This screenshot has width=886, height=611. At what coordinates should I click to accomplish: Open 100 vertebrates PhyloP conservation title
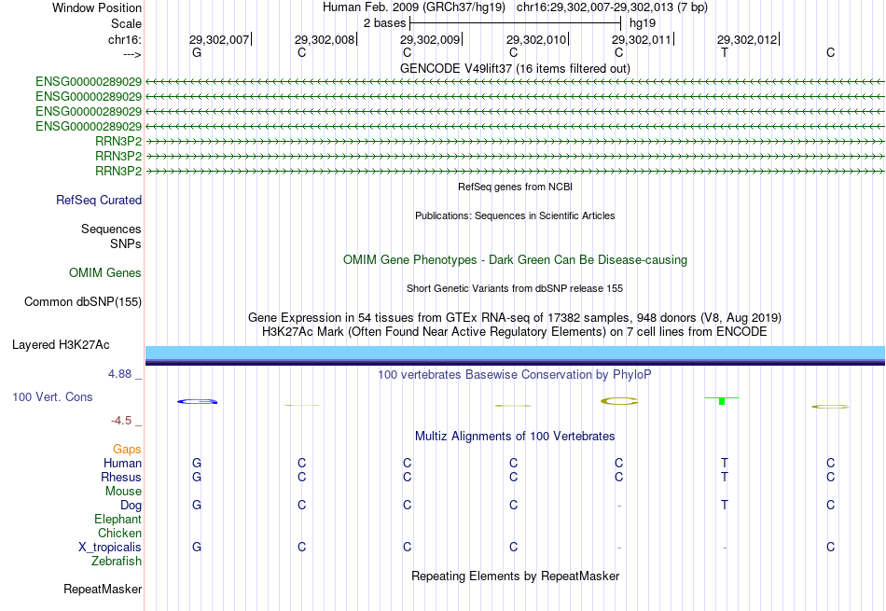point(515,374)
